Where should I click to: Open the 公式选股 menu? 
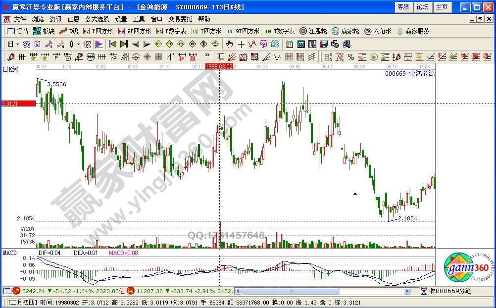(x=97, y=19)
